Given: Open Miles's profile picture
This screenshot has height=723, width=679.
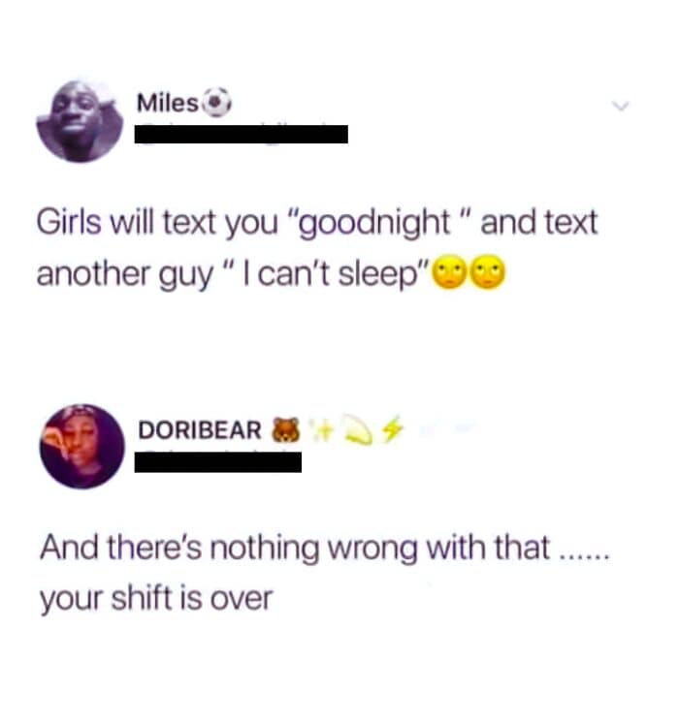Looking at the screenshot, I should pos(81,121).
